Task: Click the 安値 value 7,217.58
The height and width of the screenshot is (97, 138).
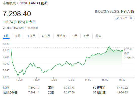Action: point(69,92)
